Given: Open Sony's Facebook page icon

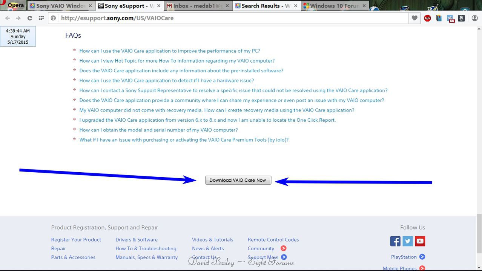Looking at the screenshot, I should click(x=395, y=241).
